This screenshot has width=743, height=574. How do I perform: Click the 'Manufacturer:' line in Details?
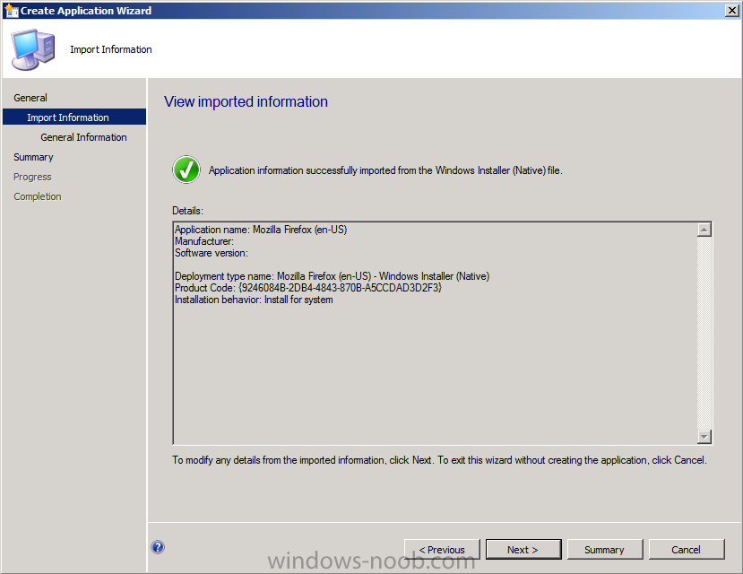[204, 241]
